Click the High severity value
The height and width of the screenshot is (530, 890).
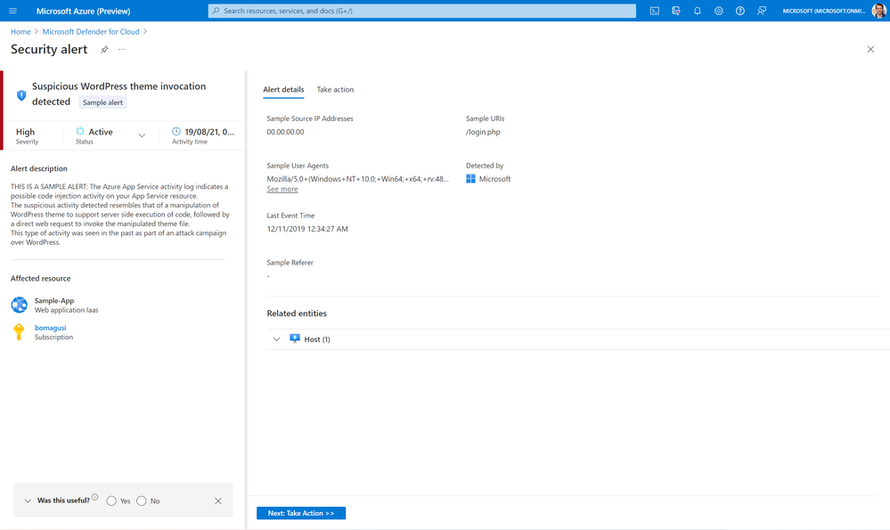click(x=25, y=132)
